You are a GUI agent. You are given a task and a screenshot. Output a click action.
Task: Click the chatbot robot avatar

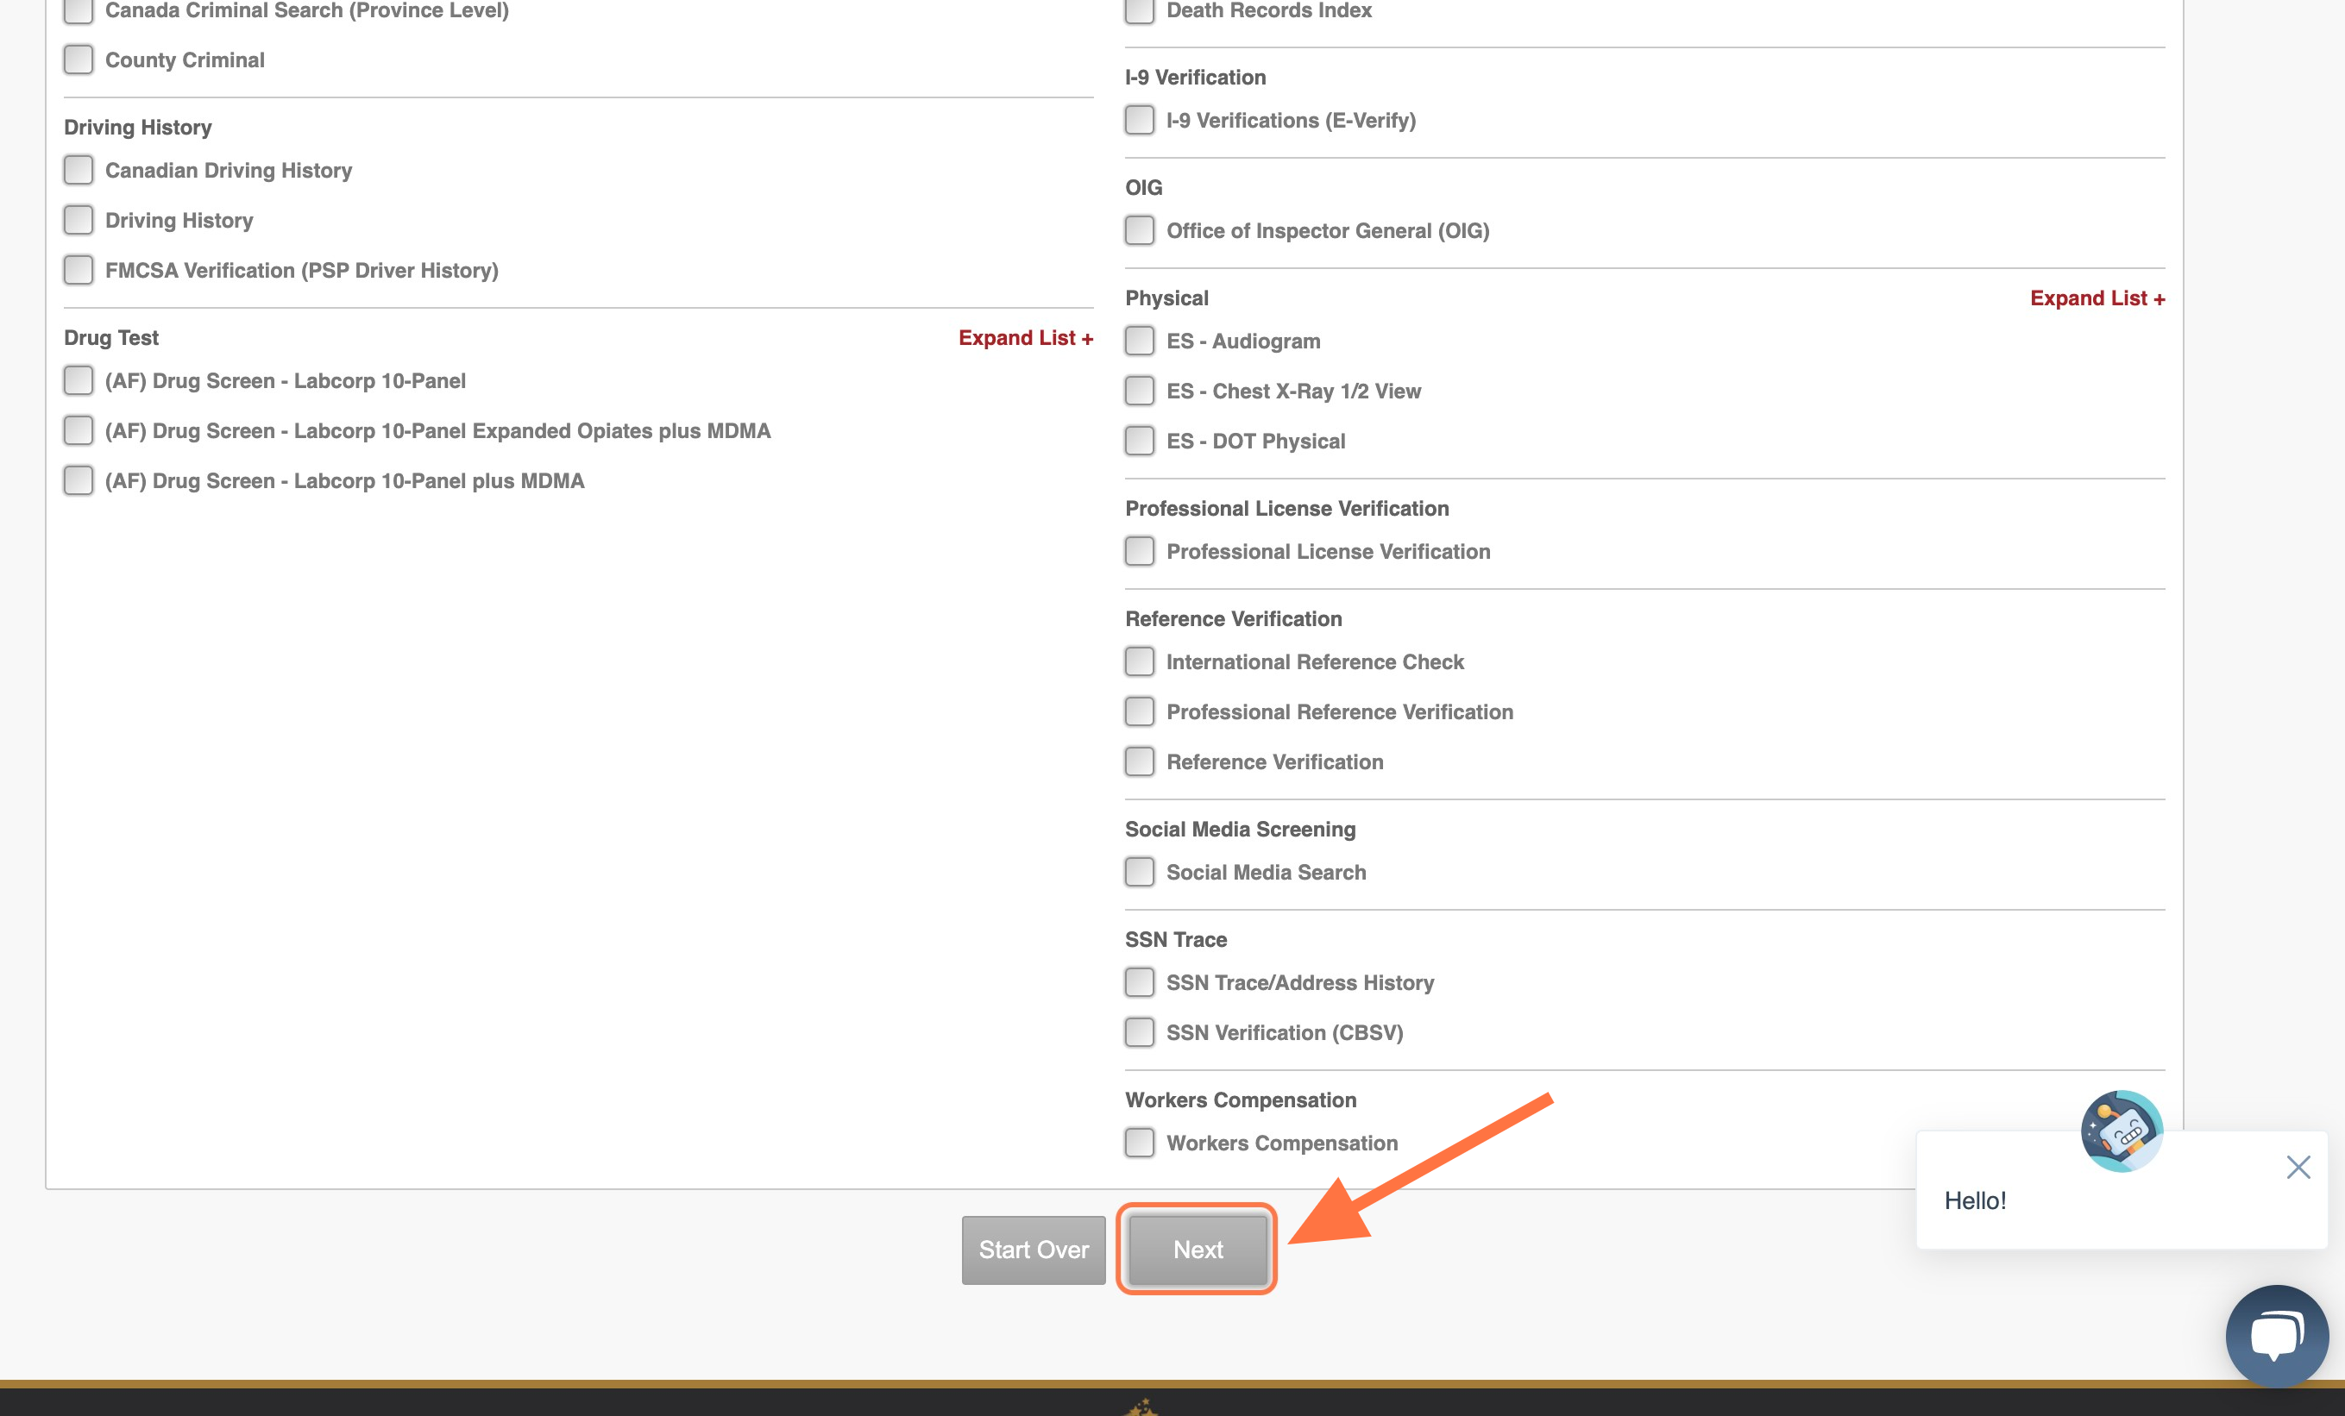(x=2122, y=1131)
